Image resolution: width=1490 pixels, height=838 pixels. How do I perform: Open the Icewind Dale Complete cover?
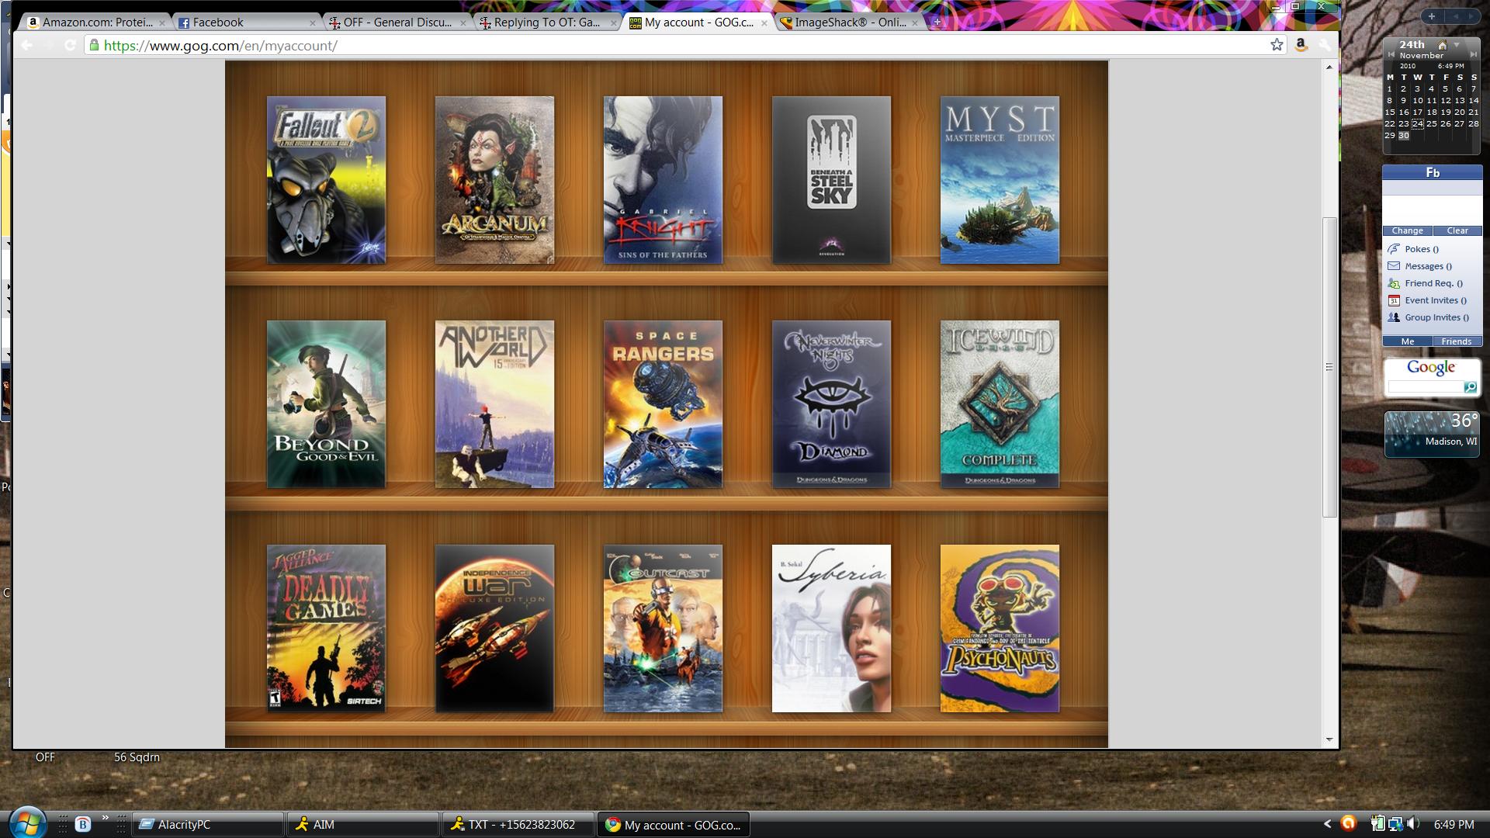coord(1000,404)
